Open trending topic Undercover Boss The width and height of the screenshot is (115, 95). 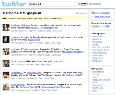[x=99, y=53]
